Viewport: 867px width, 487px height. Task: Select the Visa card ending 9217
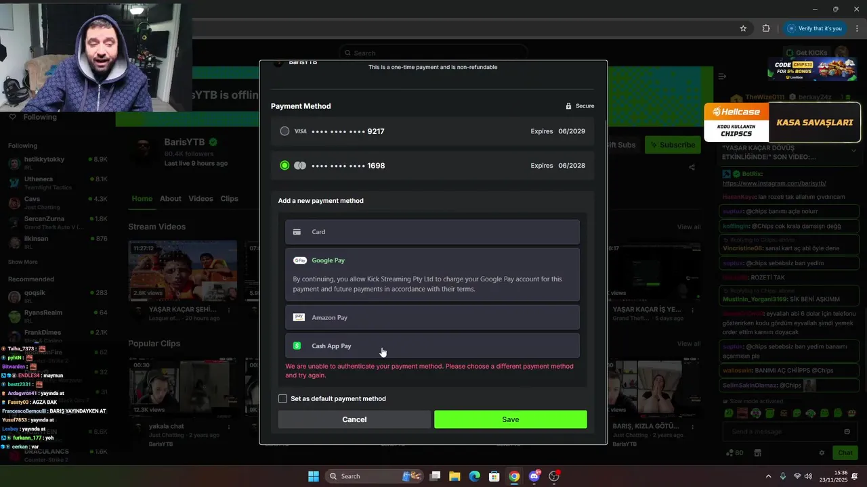[432, 131]
